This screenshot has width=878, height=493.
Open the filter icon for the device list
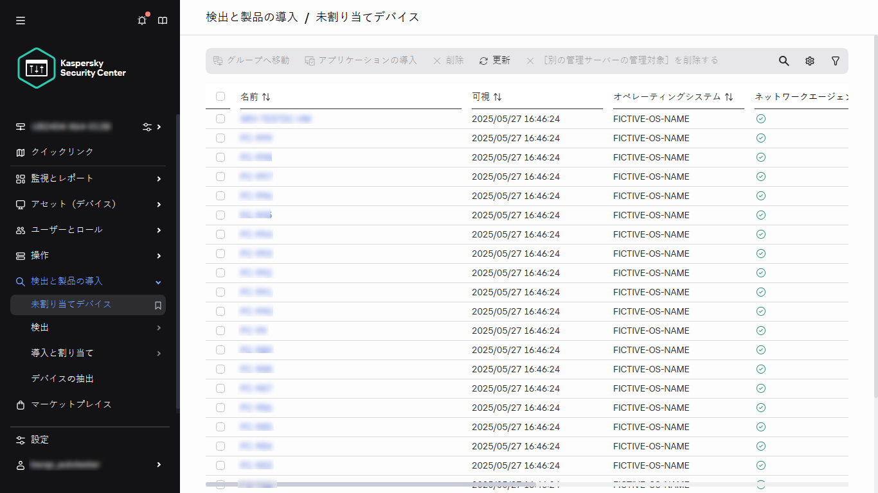tap(835, 60)
